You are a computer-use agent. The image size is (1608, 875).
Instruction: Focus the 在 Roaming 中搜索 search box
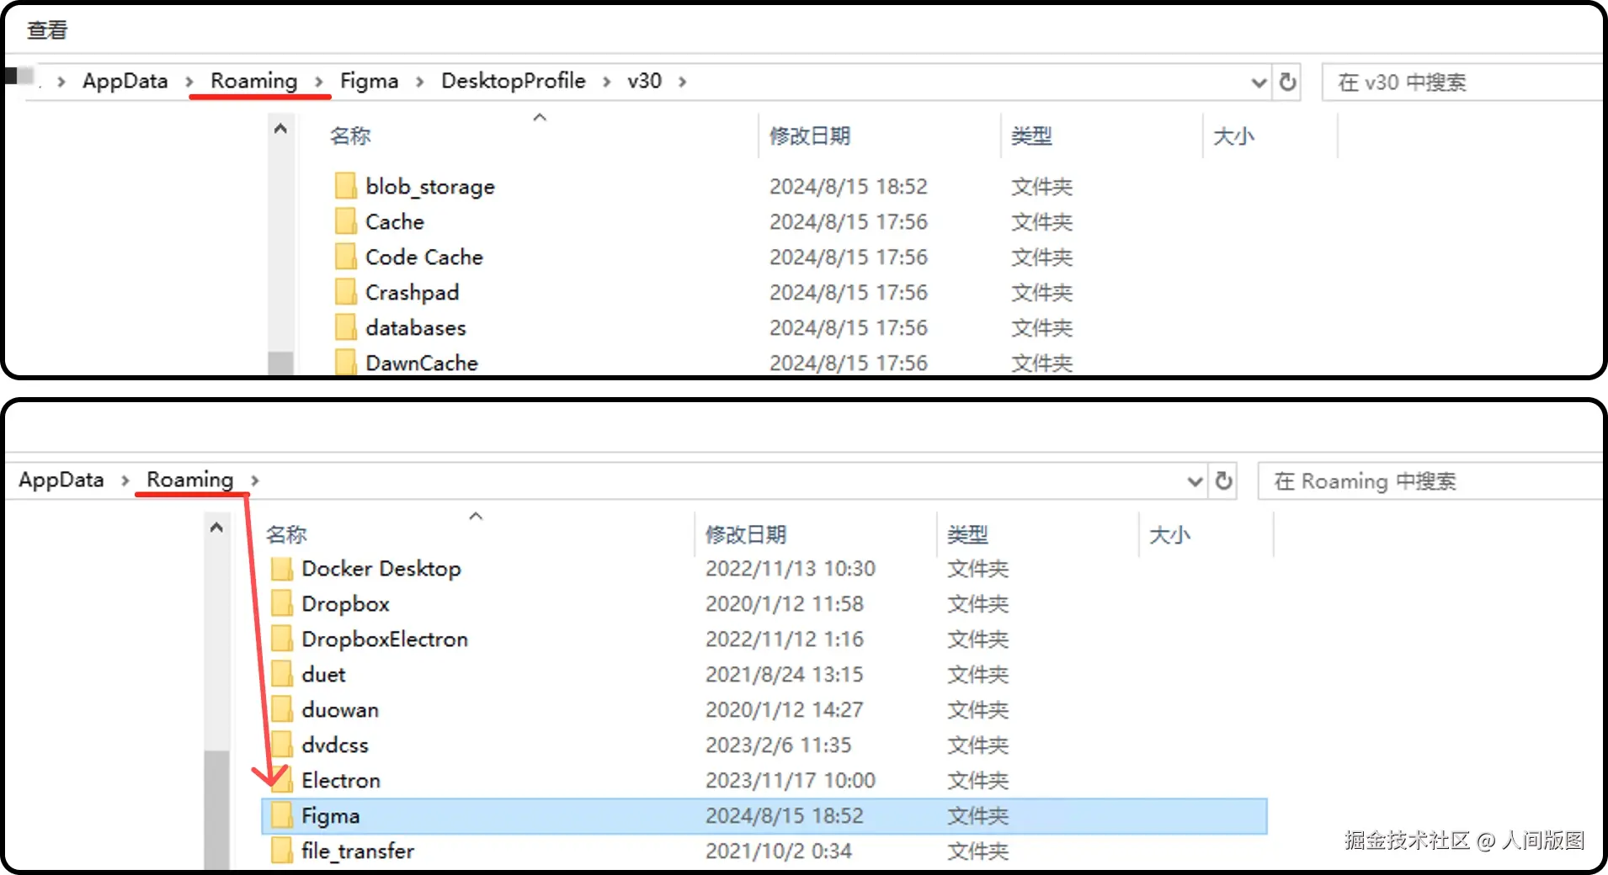click(1430, 481)
